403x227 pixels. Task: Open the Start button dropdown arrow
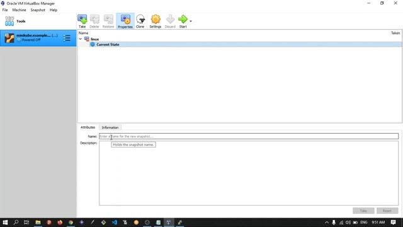190,21
